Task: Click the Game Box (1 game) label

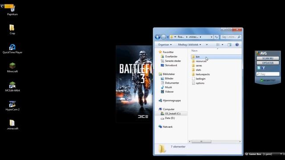Action: (260, 154)
